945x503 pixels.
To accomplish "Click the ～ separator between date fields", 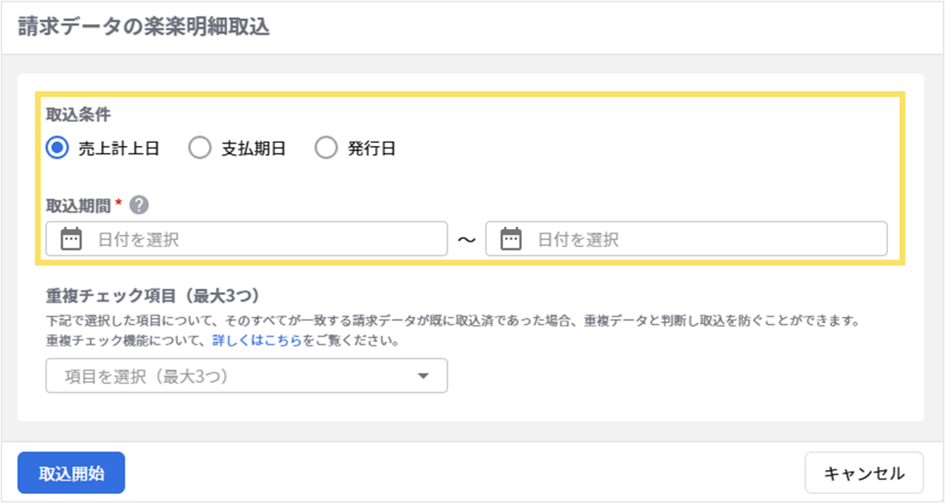I will coord(467,240).
